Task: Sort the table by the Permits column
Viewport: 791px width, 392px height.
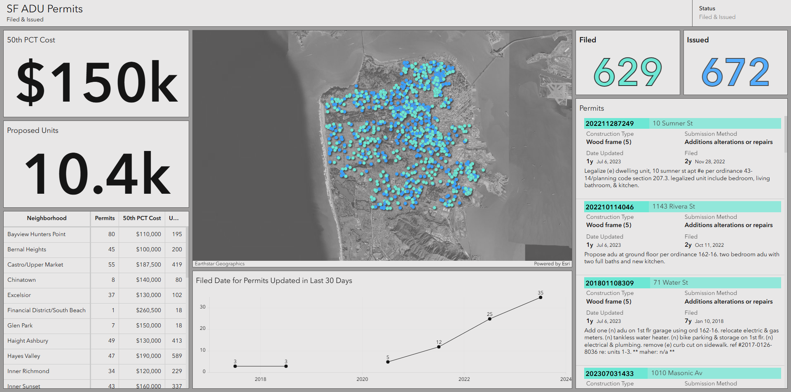Action: click(x=104, y=218)
